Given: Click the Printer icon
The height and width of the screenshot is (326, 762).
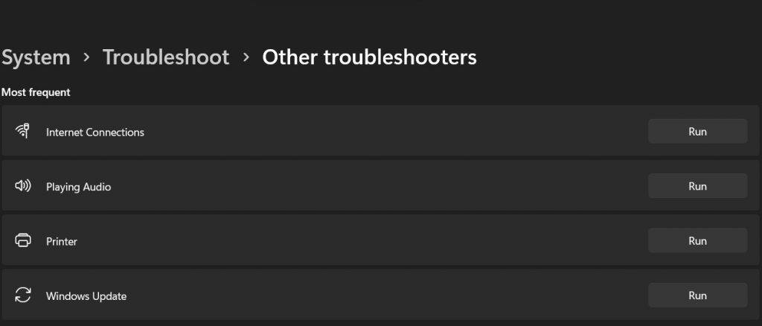Looking at the screenshot, I should pos(23,241).
